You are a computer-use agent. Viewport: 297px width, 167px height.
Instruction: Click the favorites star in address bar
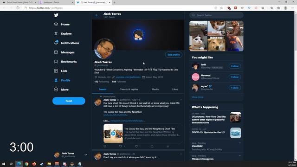(x=221, y=8)
